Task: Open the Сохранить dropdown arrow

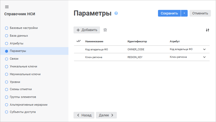Action: 184,13
